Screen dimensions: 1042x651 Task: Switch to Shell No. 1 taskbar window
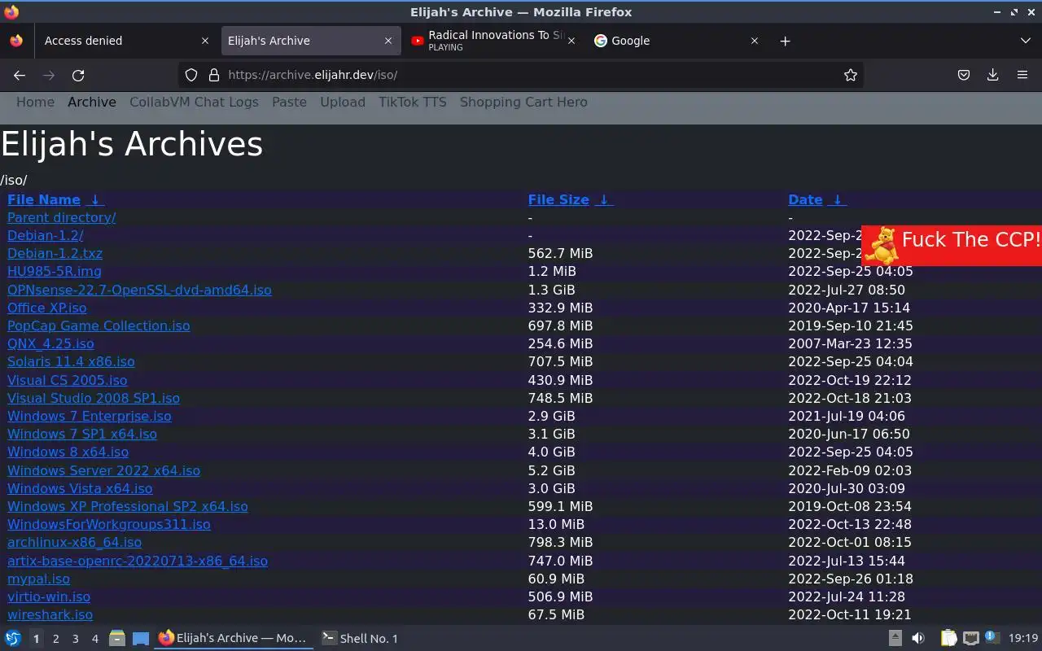coord(360,639)
